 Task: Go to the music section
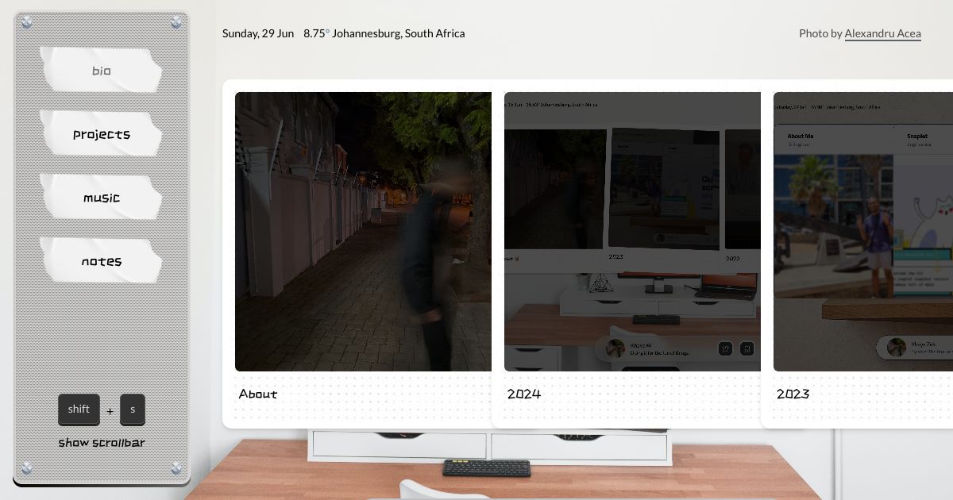[x=102, y=198]
